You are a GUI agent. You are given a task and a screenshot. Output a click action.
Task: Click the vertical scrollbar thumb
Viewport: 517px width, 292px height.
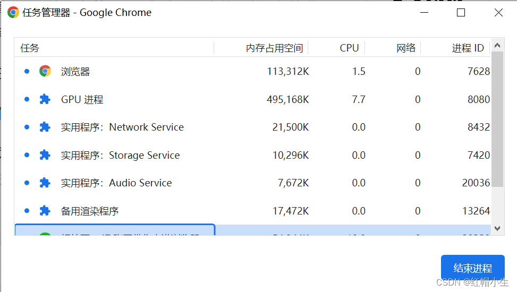coord(497,119)
